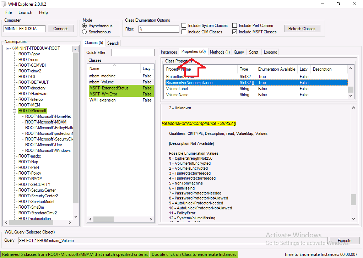Click the Computer name input field
This screenshot has width=363, height=258.
tap(24, 29)
